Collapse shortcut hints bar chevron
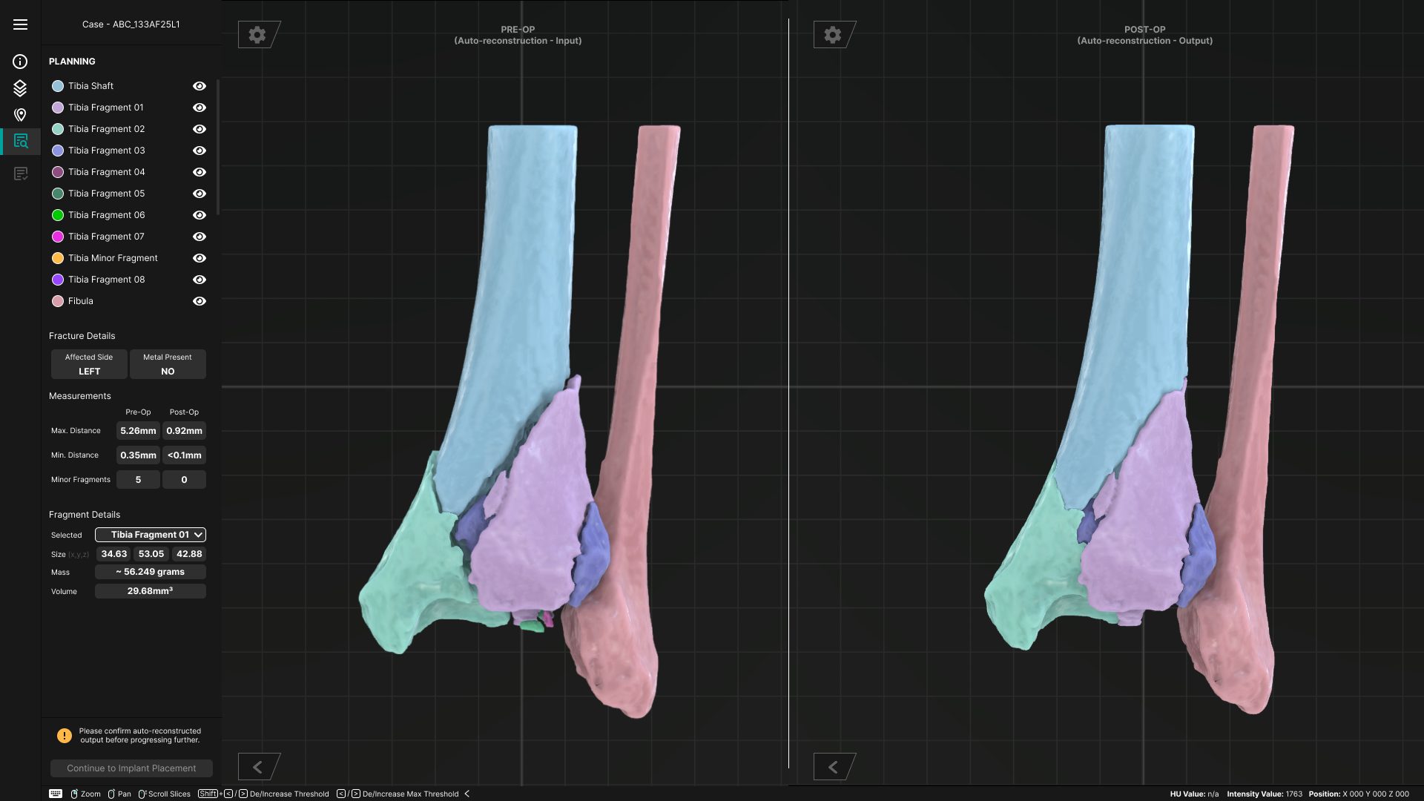 (467, 794)
